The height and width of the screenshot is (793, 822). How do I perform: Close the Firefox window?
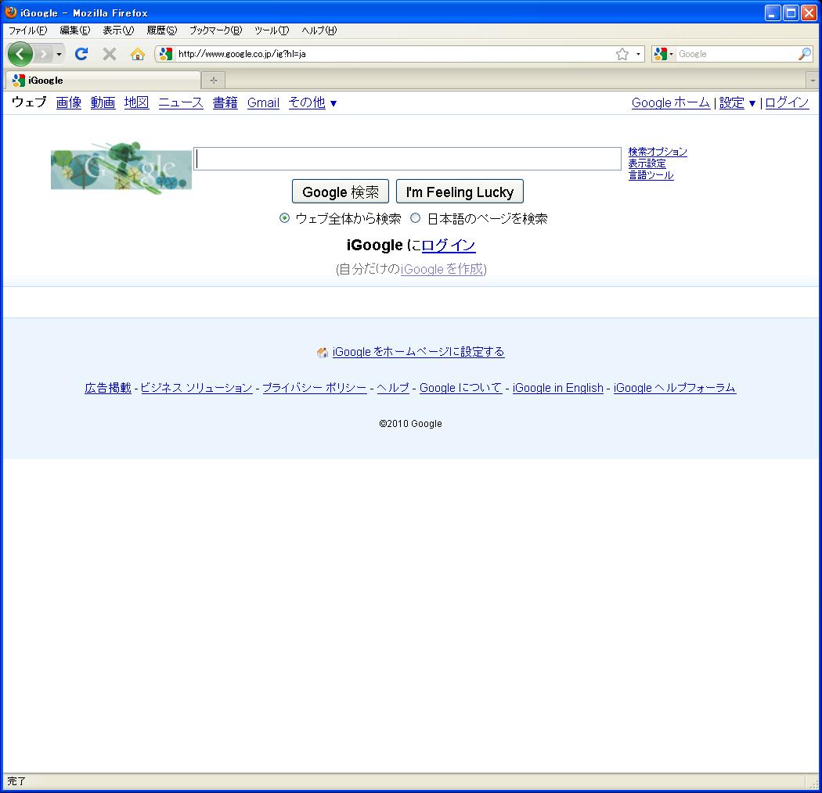coord(809,13)
